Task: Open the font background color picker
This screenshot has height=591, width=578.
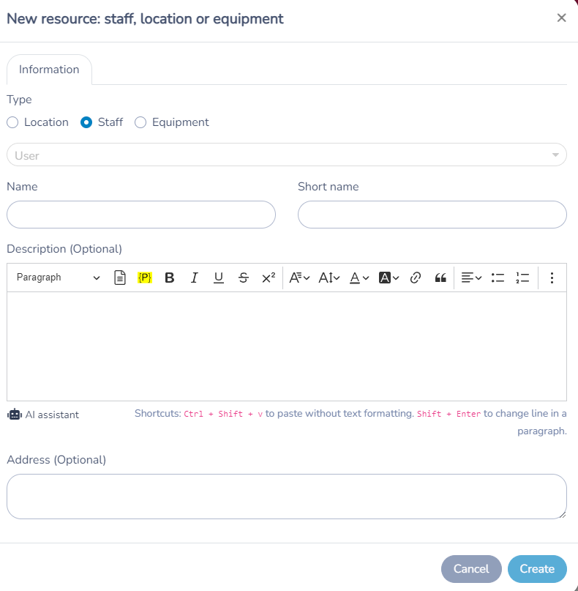Action: click(x=389, y=278)
